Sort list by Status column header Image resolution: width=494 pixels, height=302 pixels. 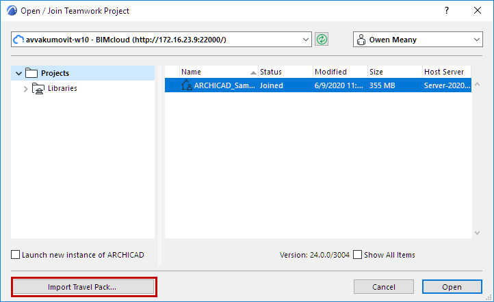pos(285,72)
